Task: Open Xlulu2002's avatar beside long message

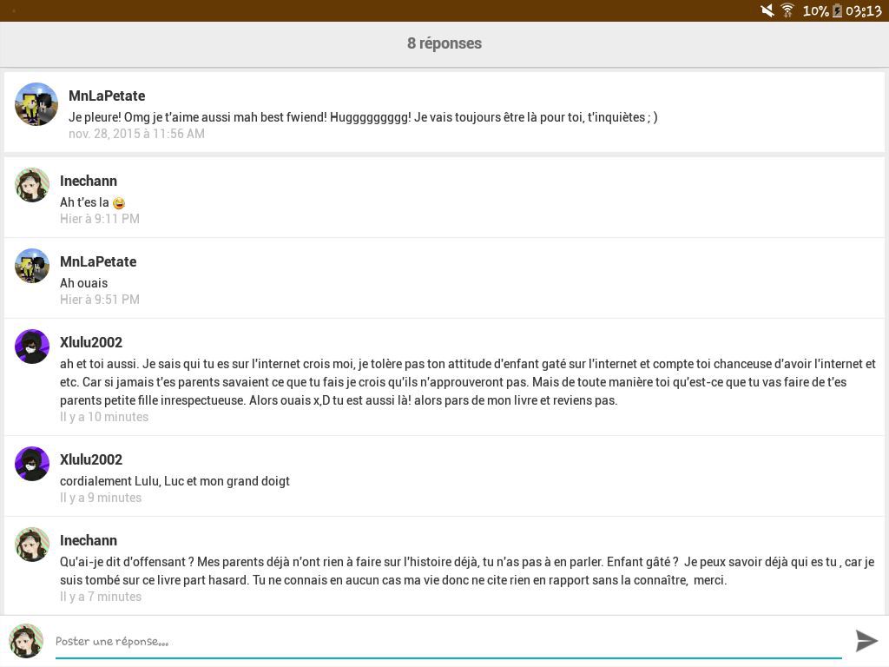Action: [x=32, y=347]
